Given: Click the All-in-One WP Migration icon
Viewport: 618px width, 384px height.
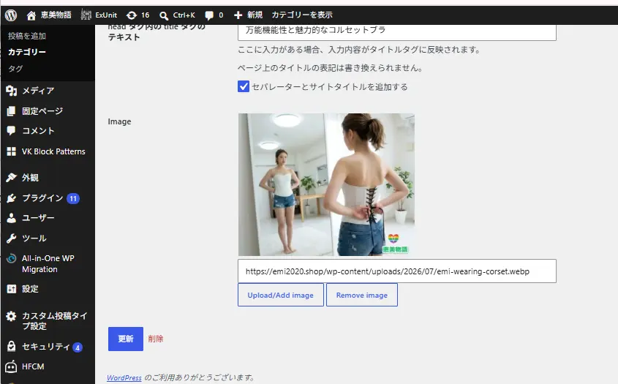Looking at the screenshot, I should click(x=12, y=259).
